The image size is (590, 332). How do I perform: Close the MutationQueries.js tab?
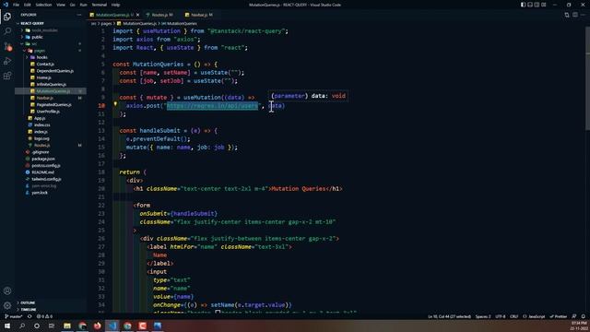137,15
